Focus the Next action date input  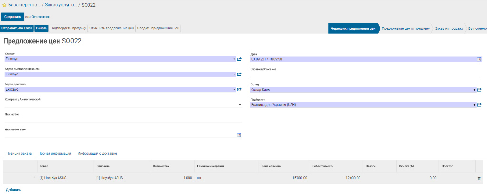(120, 135)
